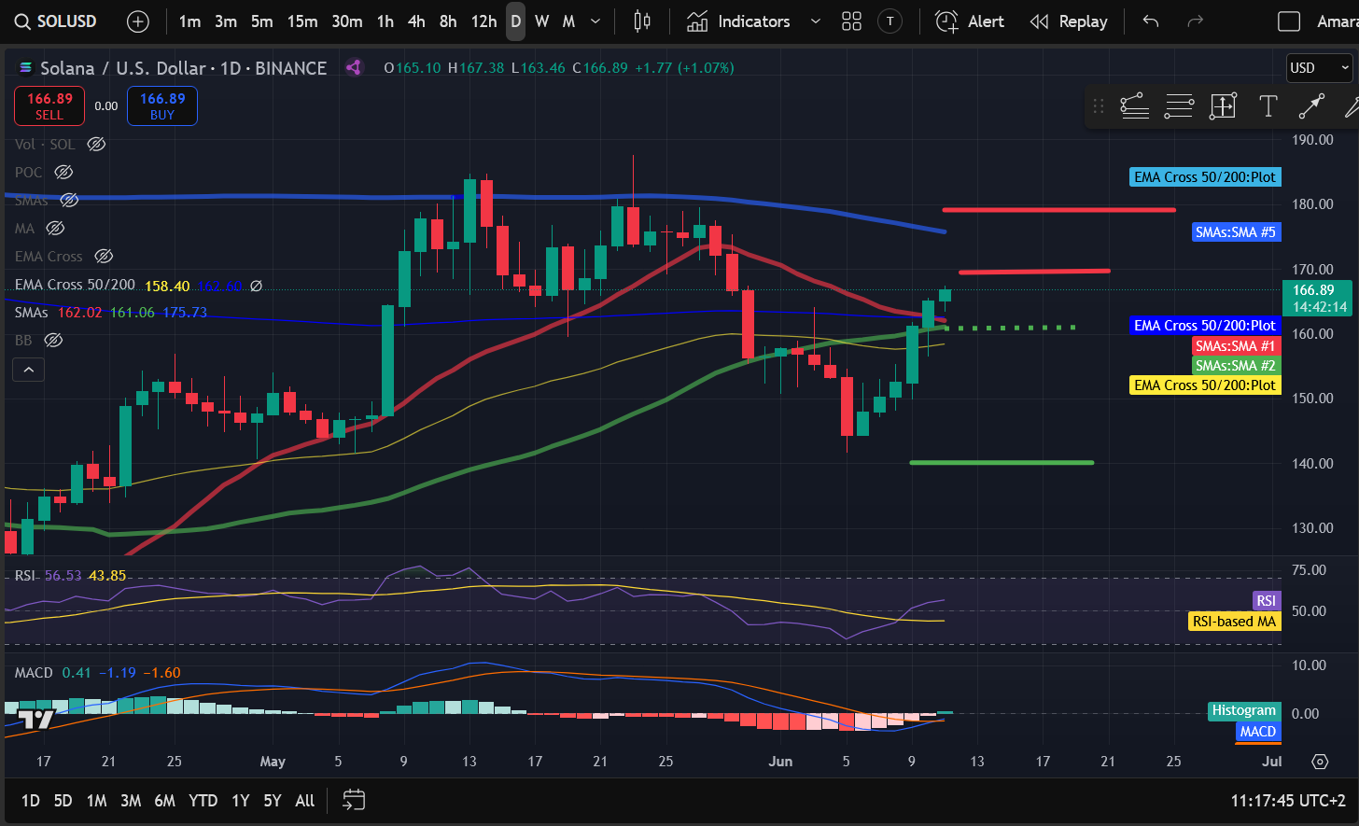
Task: Click the 166.89 BUY button
Action: tap(162, 105)
